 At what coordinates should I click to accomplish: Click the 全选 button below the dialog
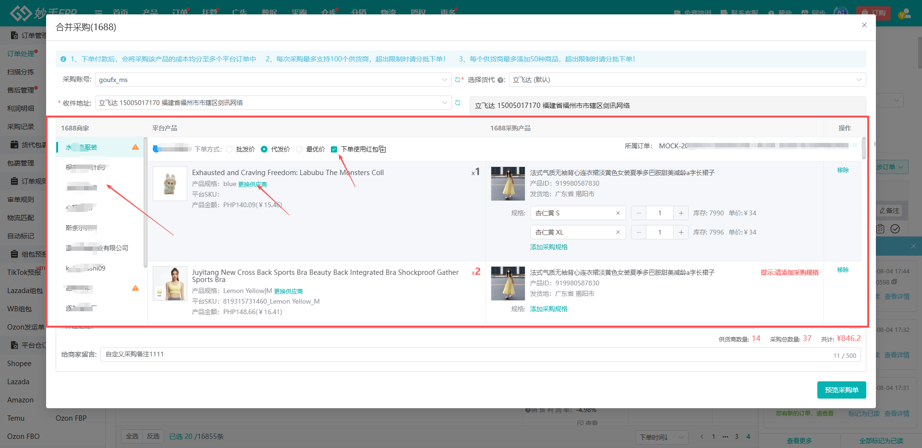click(x=132, y=436)
